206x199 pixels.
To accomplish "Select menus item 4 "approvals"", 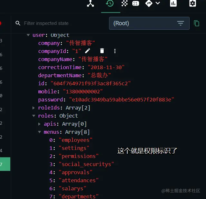I will coord(71,173).
